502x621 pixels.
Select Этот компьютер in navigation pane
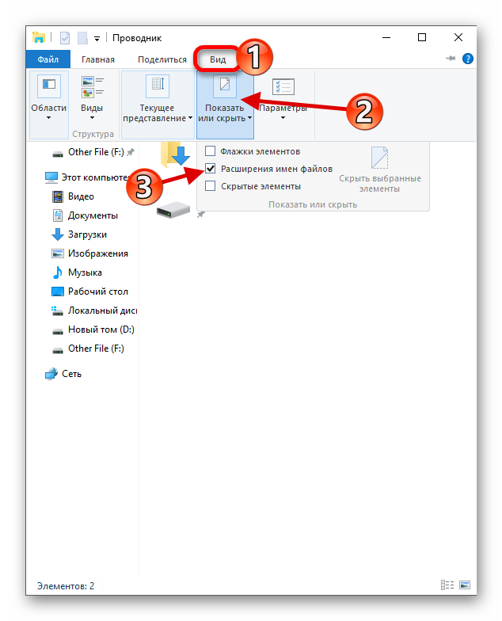pos(87,177)
